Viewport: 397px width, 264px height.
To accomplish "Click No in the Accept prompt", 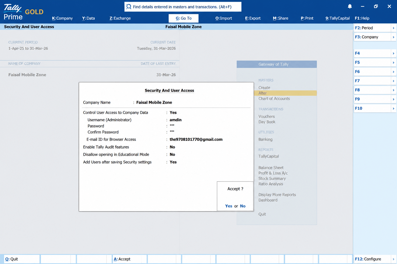I will 243,206.
